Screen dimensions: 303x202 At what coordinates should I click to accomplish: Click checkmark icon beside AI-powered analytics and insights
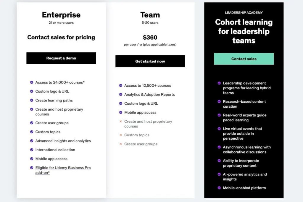pyautogui.click(x=219, y=174)
